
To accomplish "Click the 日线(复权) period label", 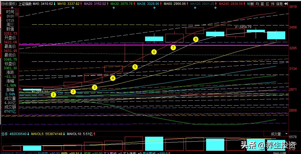I will coord(9,4).
